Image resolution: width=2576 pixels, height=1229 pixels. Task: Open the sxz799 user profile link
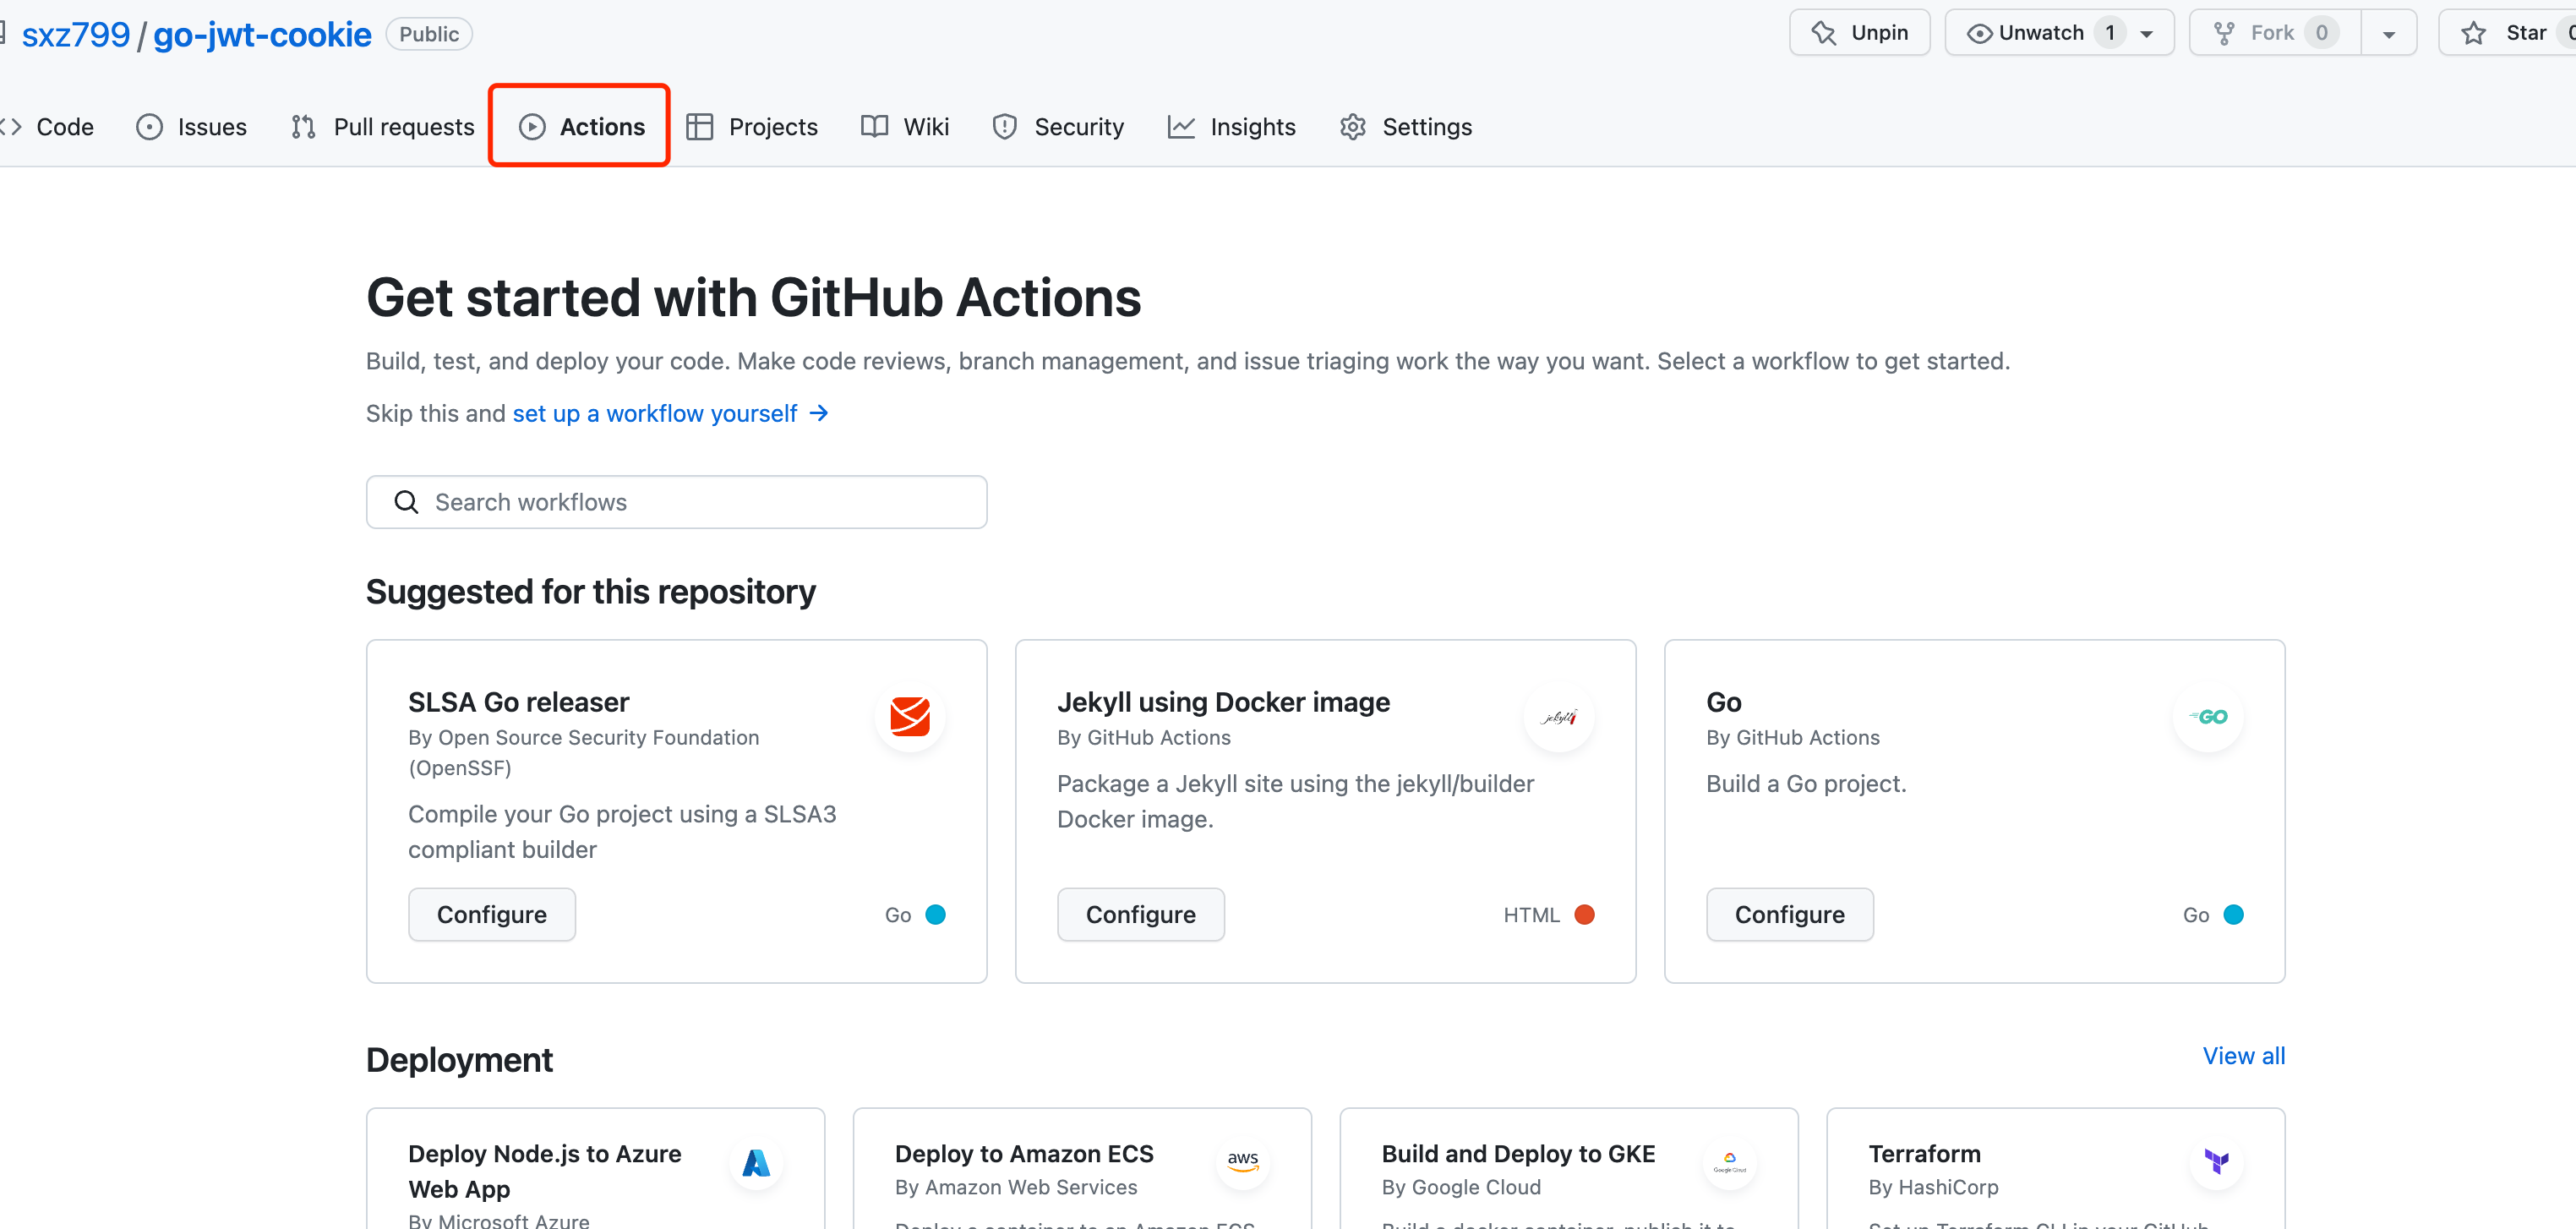click(x=76, y=35)
